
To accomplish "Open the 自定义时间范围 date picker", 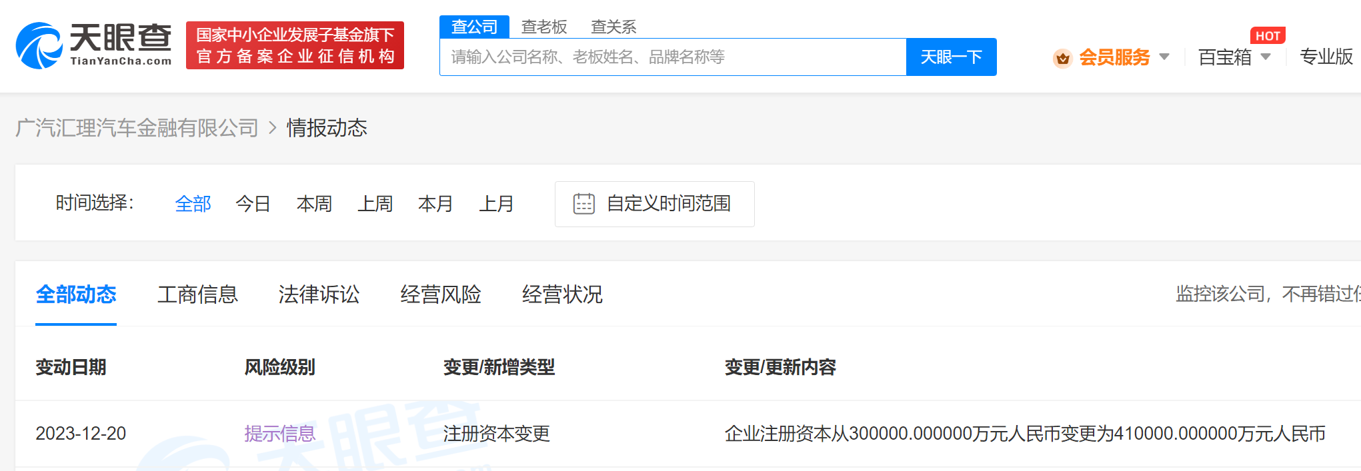I will [x=668, y=204].
